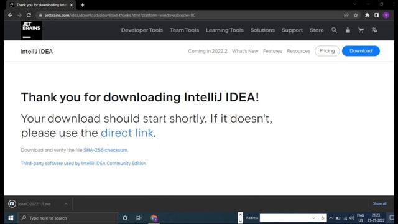The height and width of the screenshot is (224, 398).
Task: Open JetBrains site search magnifier
Action: 334,30
